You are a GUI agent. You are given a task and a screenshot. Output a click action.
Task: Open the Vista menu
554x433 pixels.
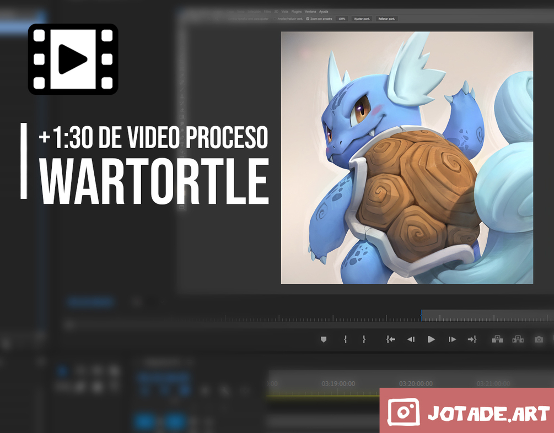point(285,12)
